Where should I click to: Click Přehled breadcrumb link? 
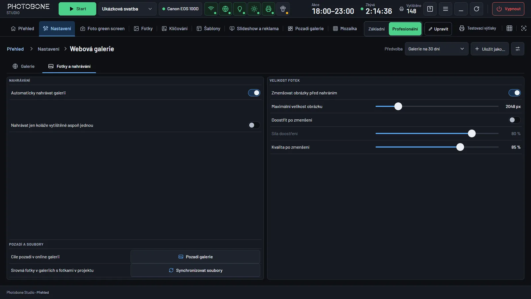(15, 49)
